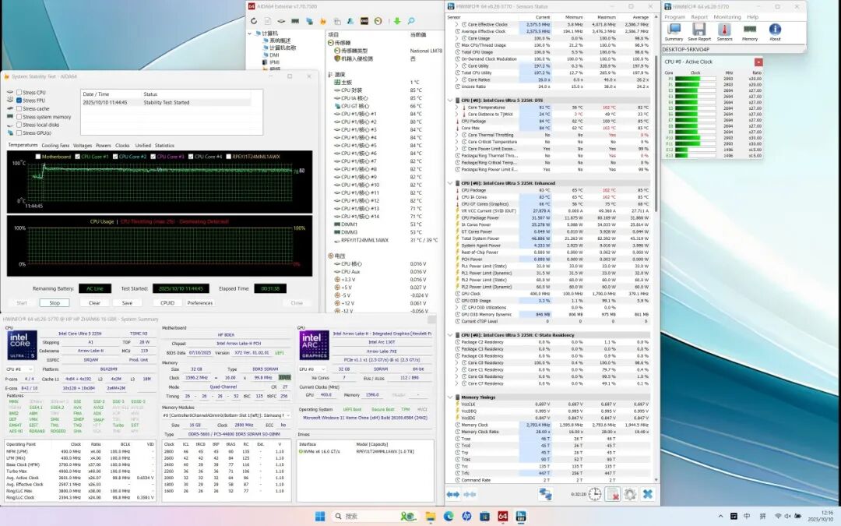Viewport: 841px width, 526px height.
Task: Close the sensors panel with blue X icon
Action: click(x=648, y=494)
